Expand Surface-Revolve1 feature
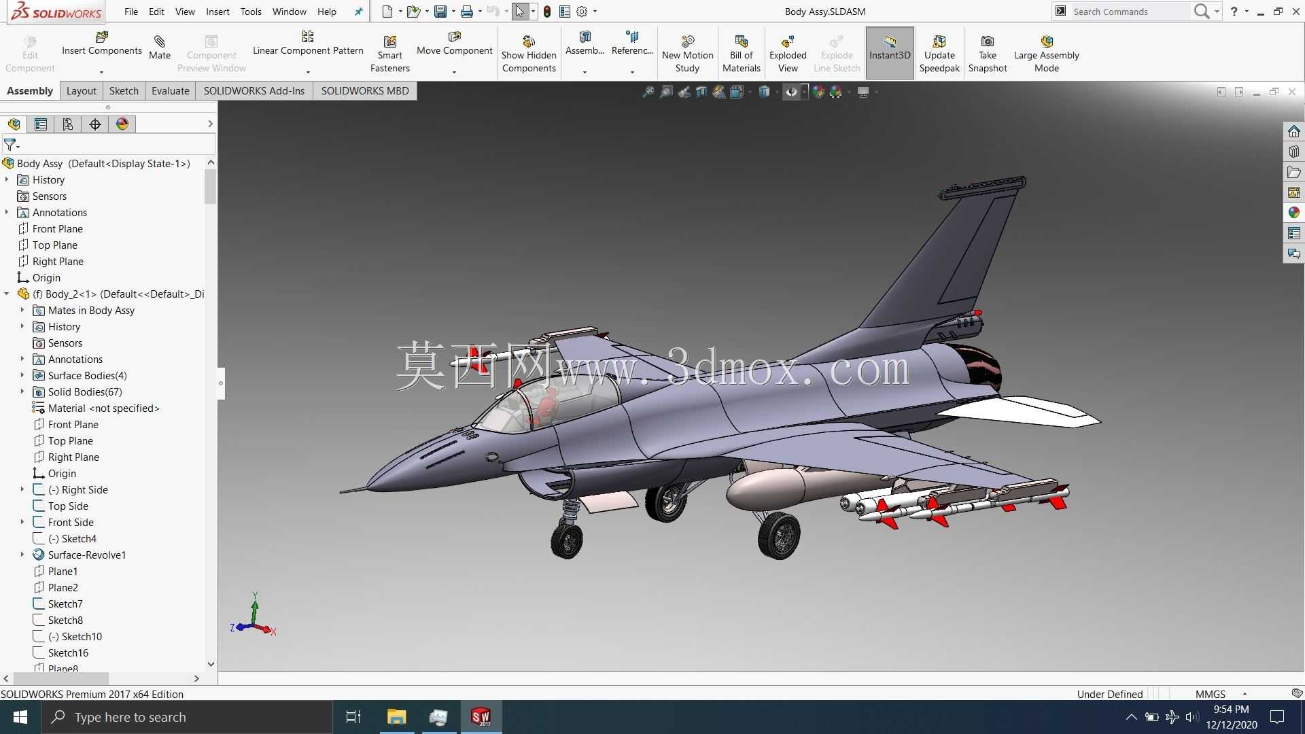Viewport: 1305px width, 734px height. coord(22,555)
